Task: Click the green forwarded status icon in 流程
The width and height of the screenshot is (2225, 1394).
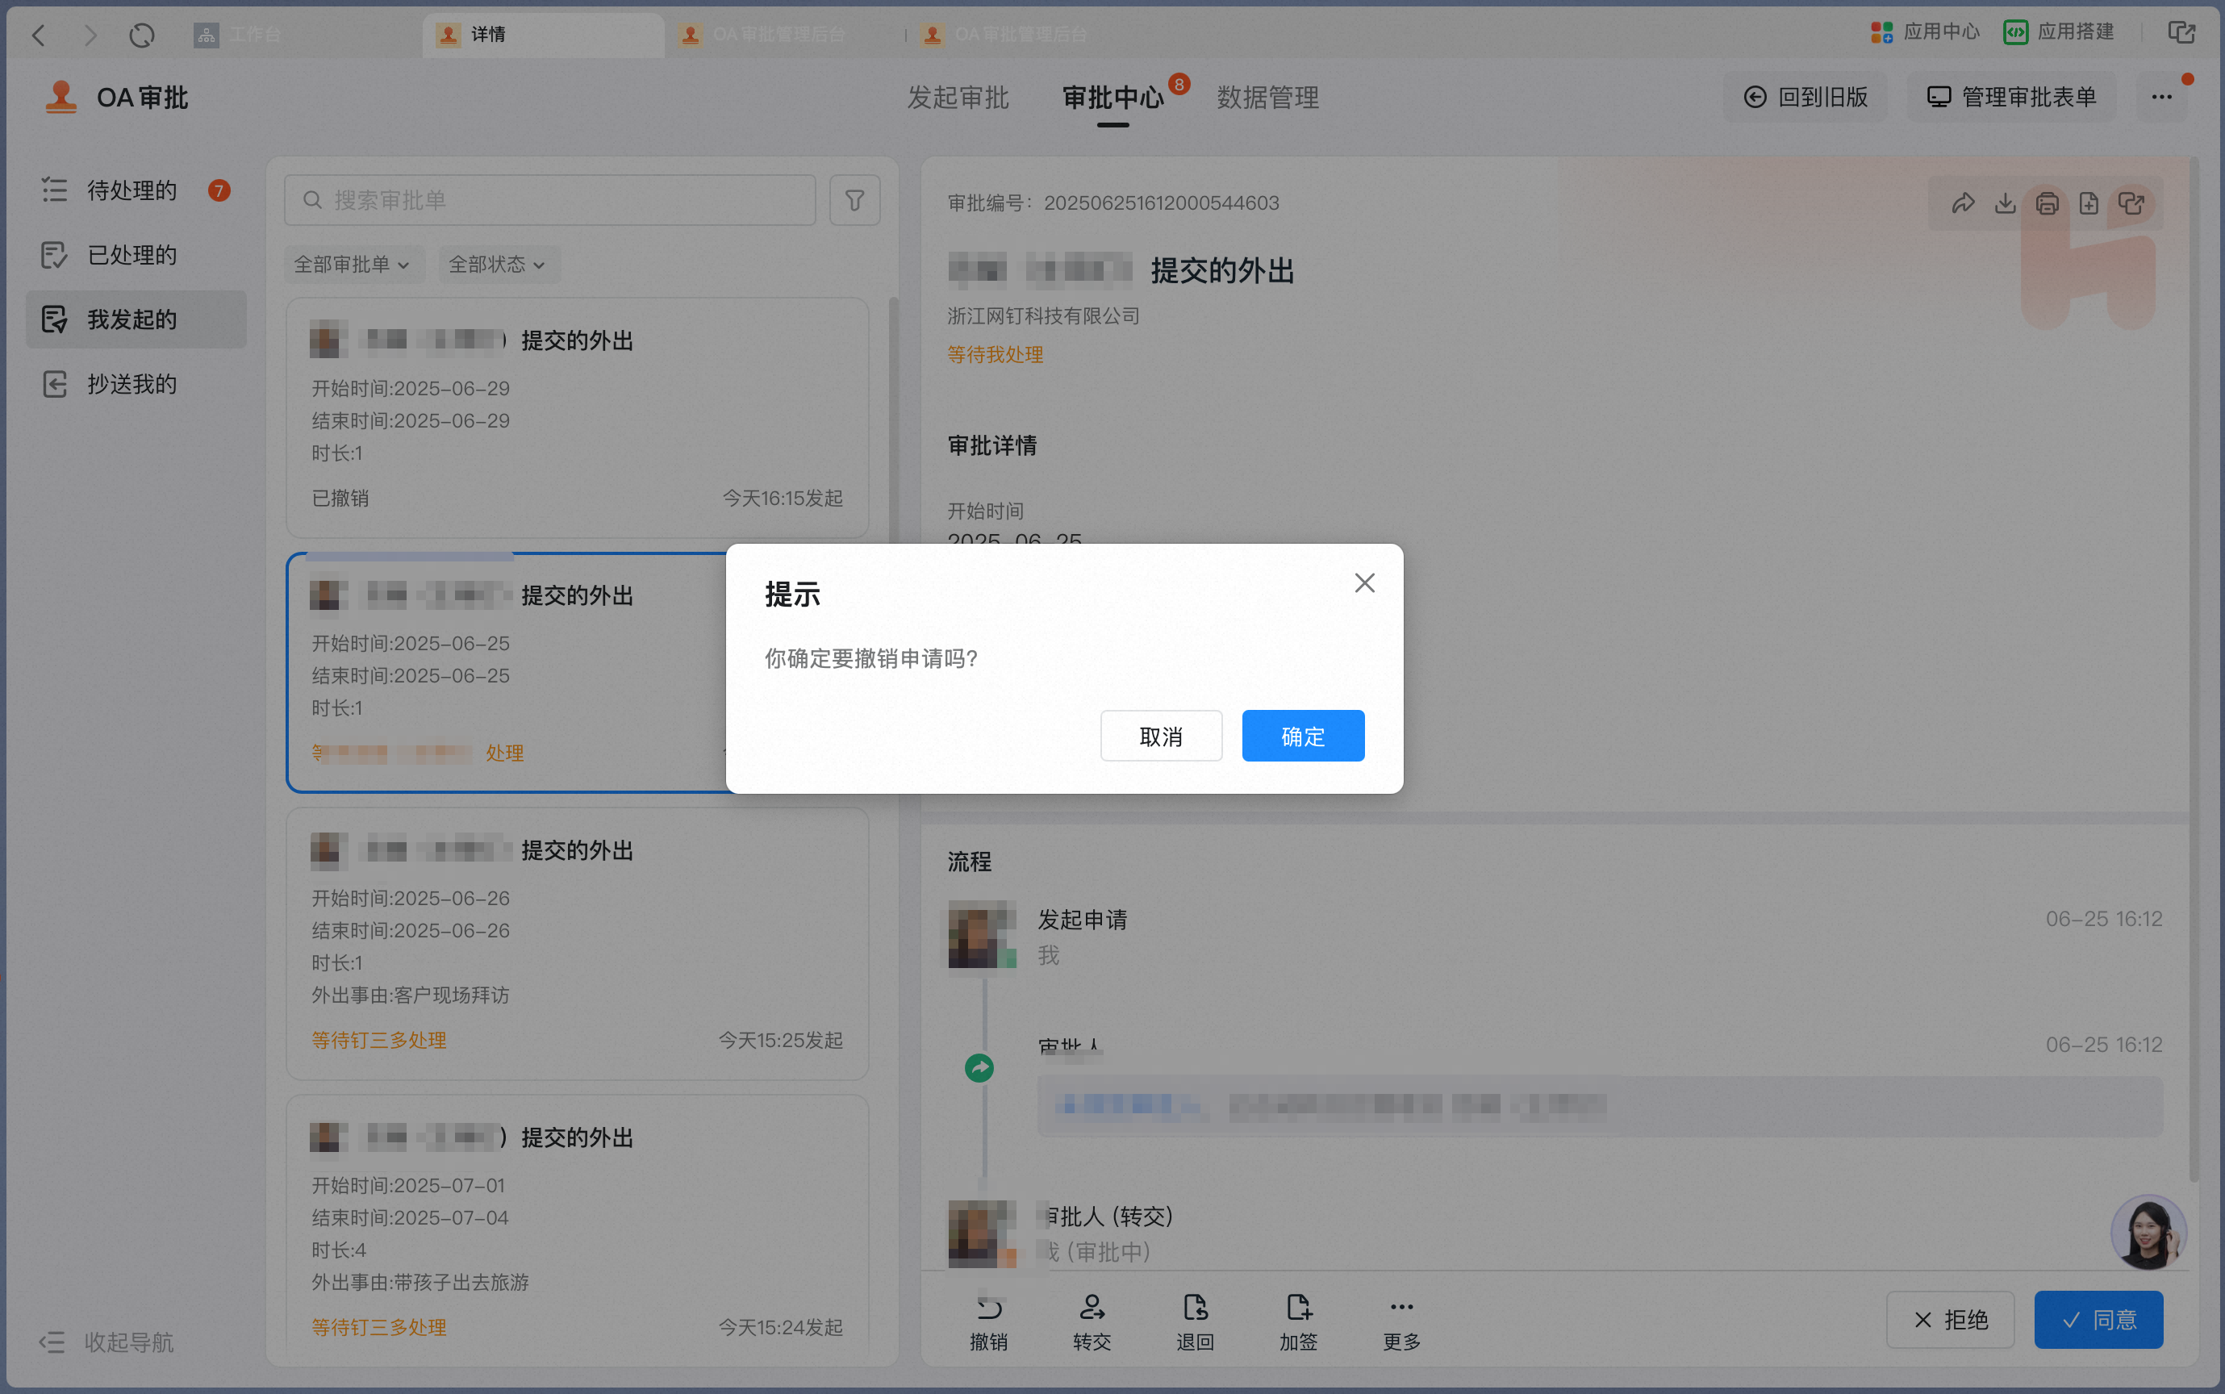Action: pos(979,1067)
